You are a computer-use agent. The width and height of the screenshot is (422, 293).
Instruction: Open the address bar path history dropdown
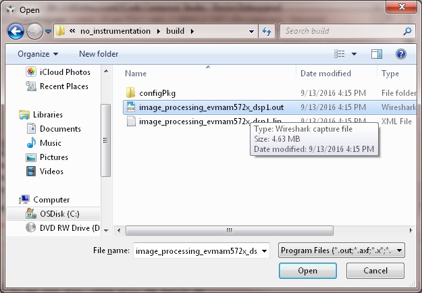pos(250,31)
